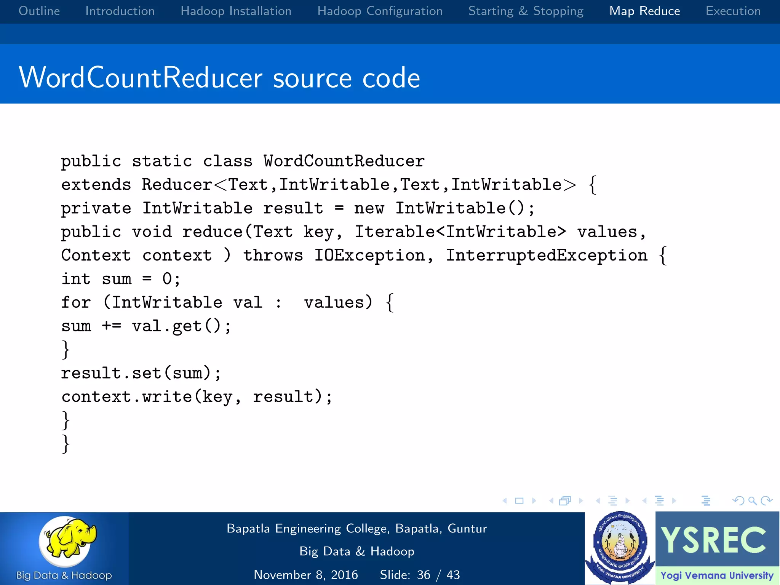
Task: Click the 'for (IntWritable val : values)' line
Action: [228, 303]
